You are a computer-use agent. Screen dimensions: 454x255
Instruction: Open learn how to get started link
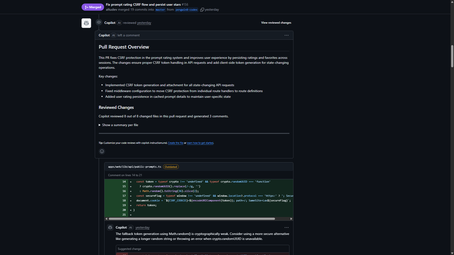[200, 143]
